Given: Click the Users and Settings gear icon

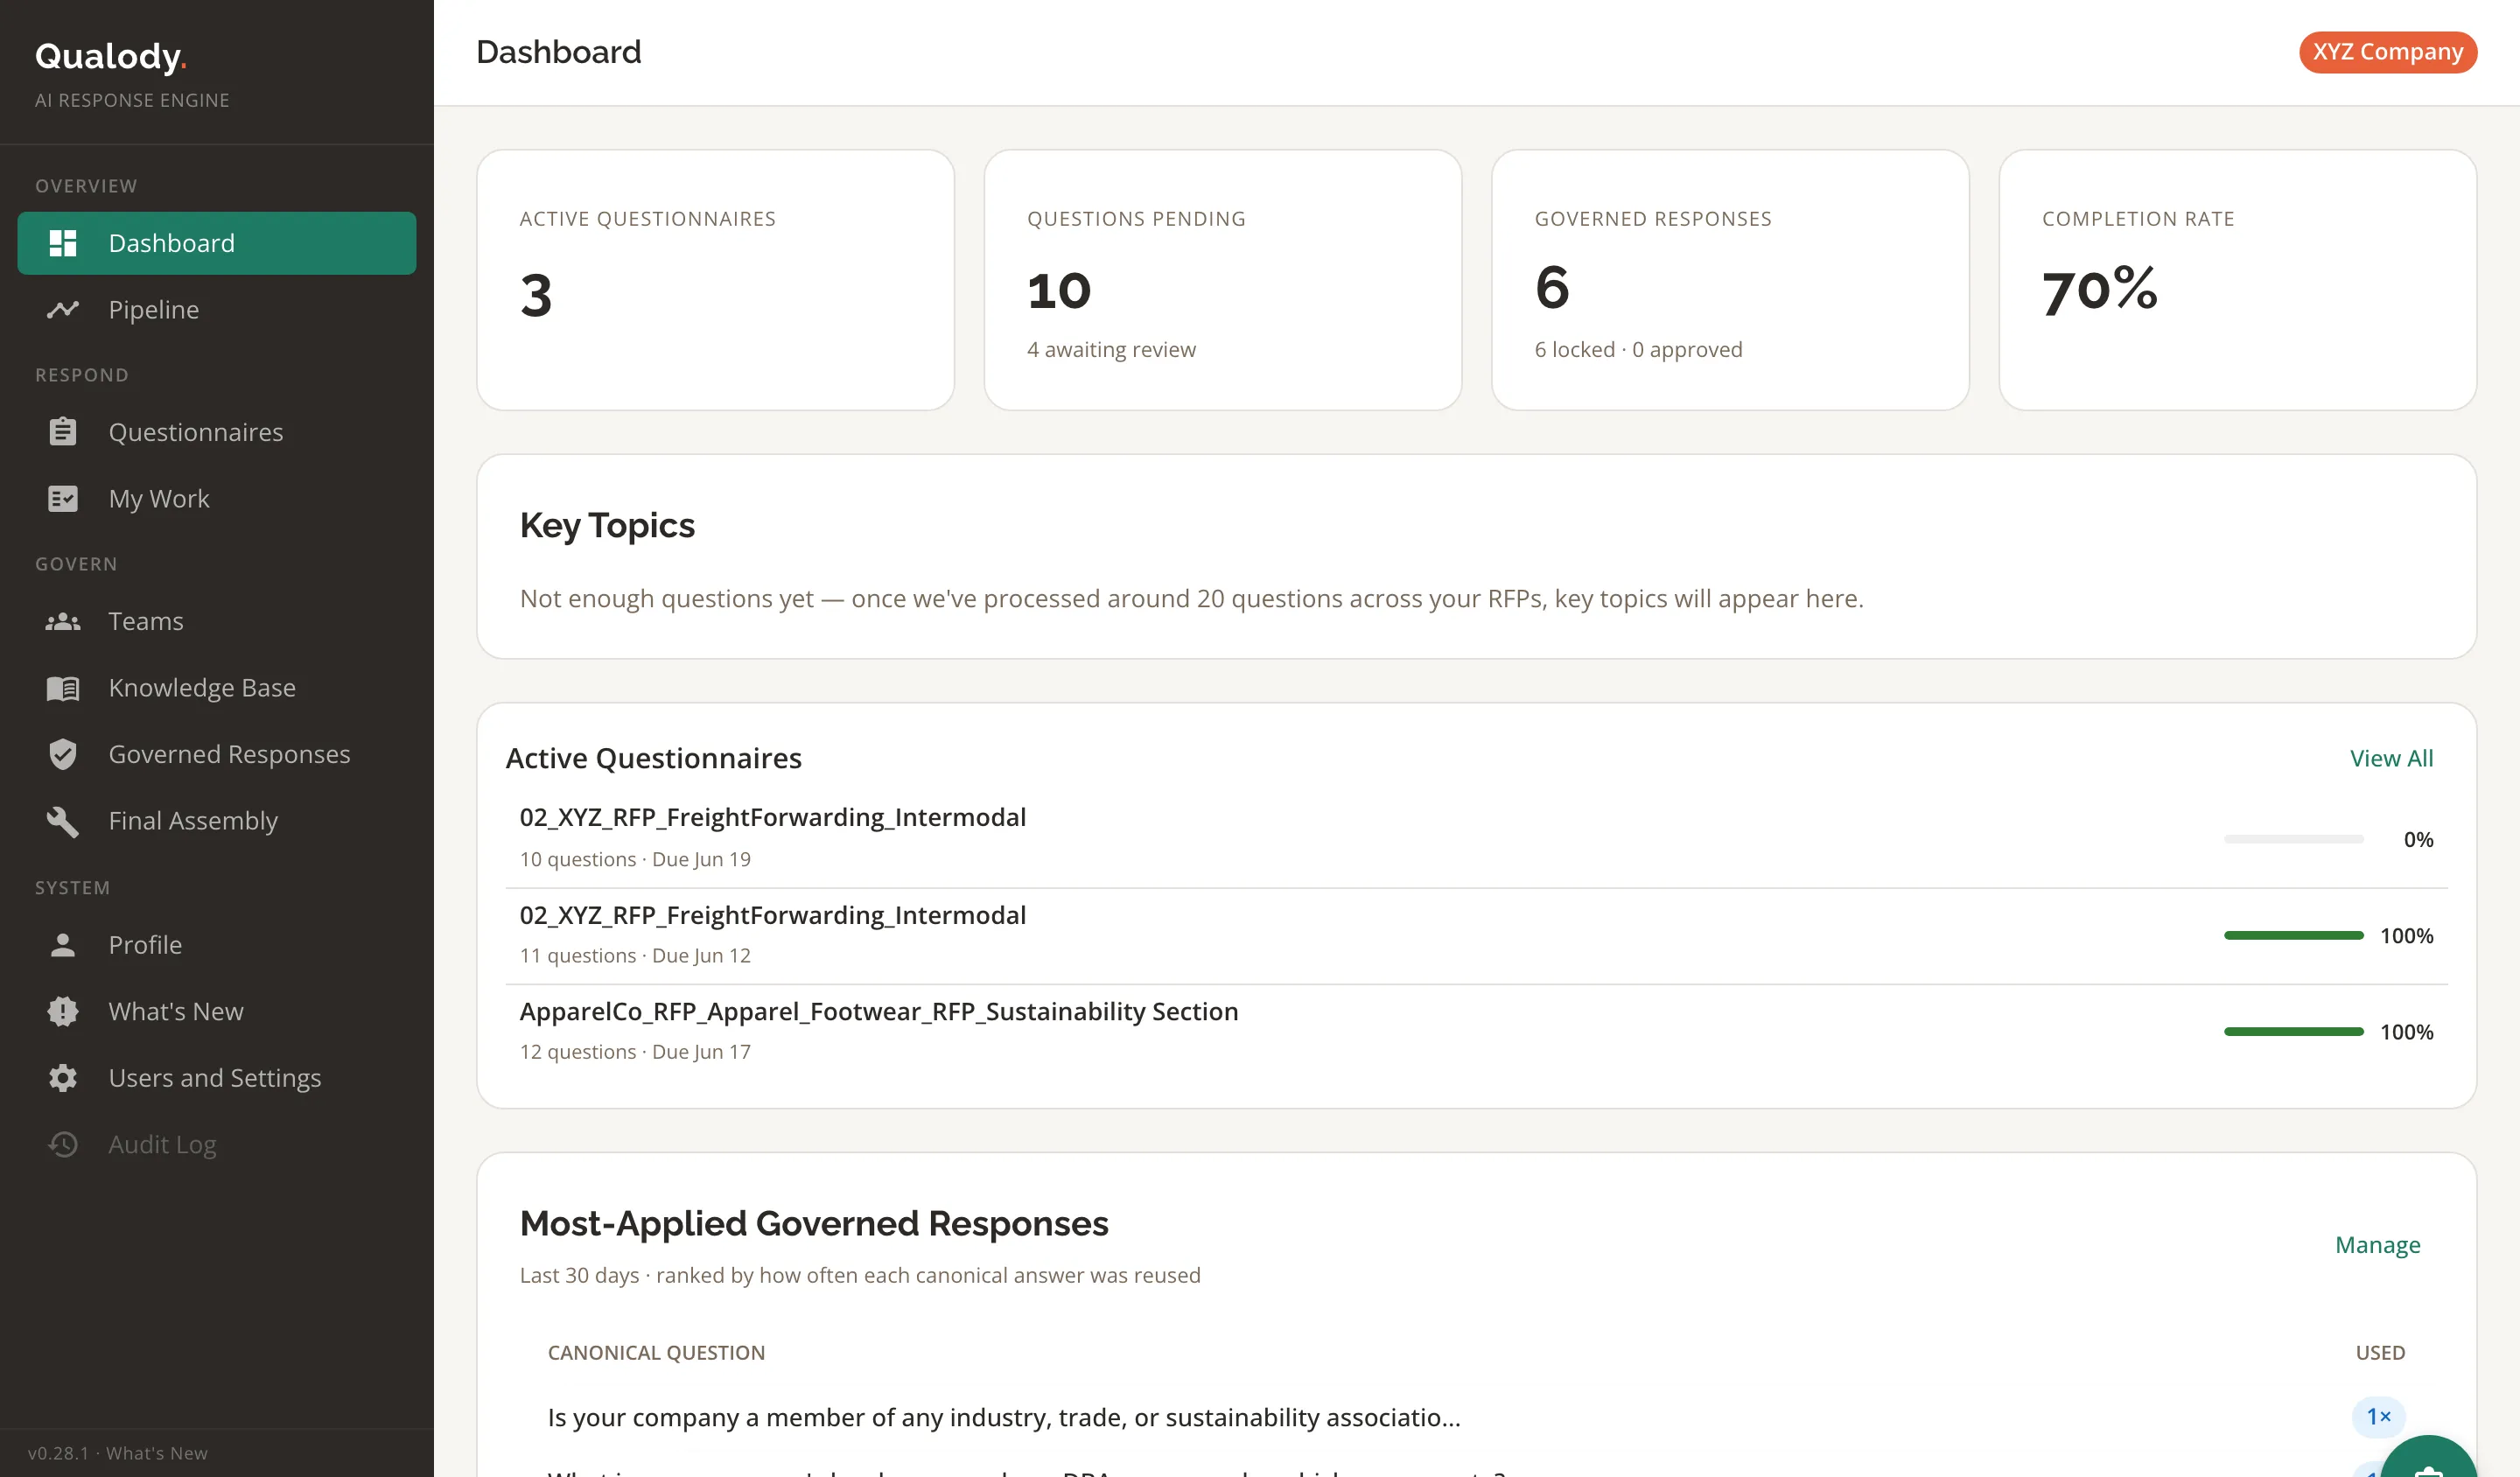Looking at the screenshot, I should click(63, 1078).
